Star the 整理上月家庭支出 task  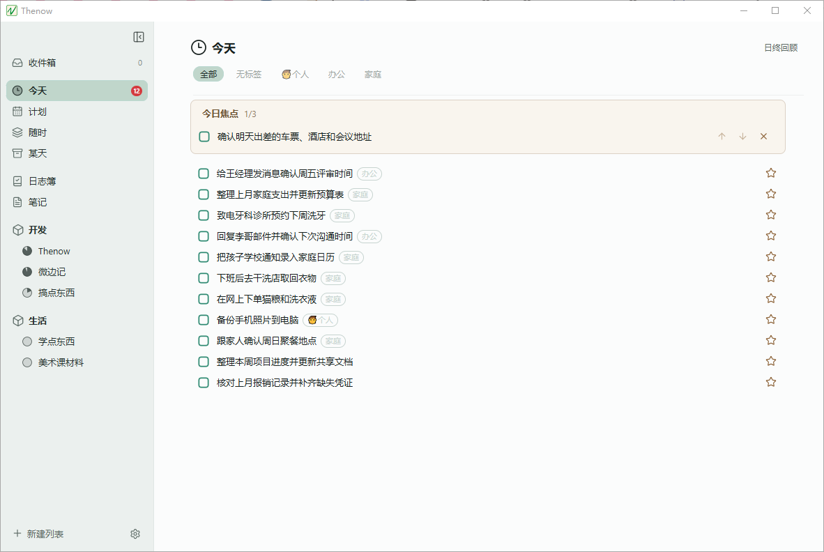click(771, 194)
